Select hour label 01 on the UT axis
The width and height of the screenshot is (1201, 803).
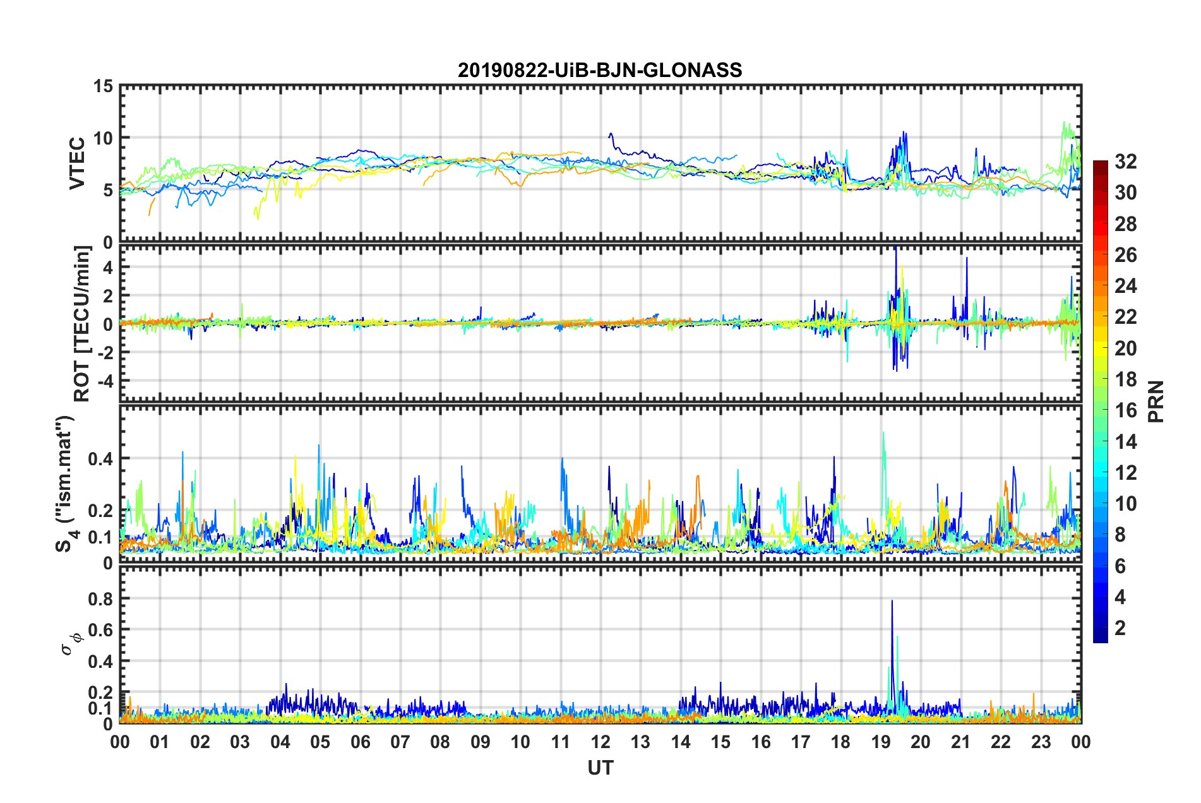pos(160,742)
